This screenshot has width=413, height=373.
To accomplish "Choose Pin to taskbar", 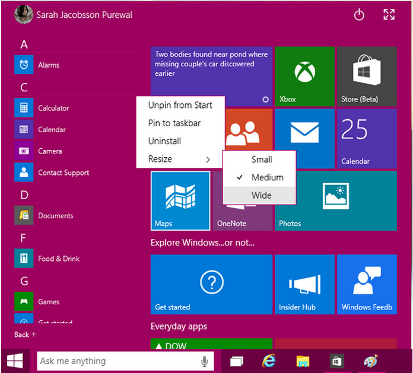I will point(180,123).
